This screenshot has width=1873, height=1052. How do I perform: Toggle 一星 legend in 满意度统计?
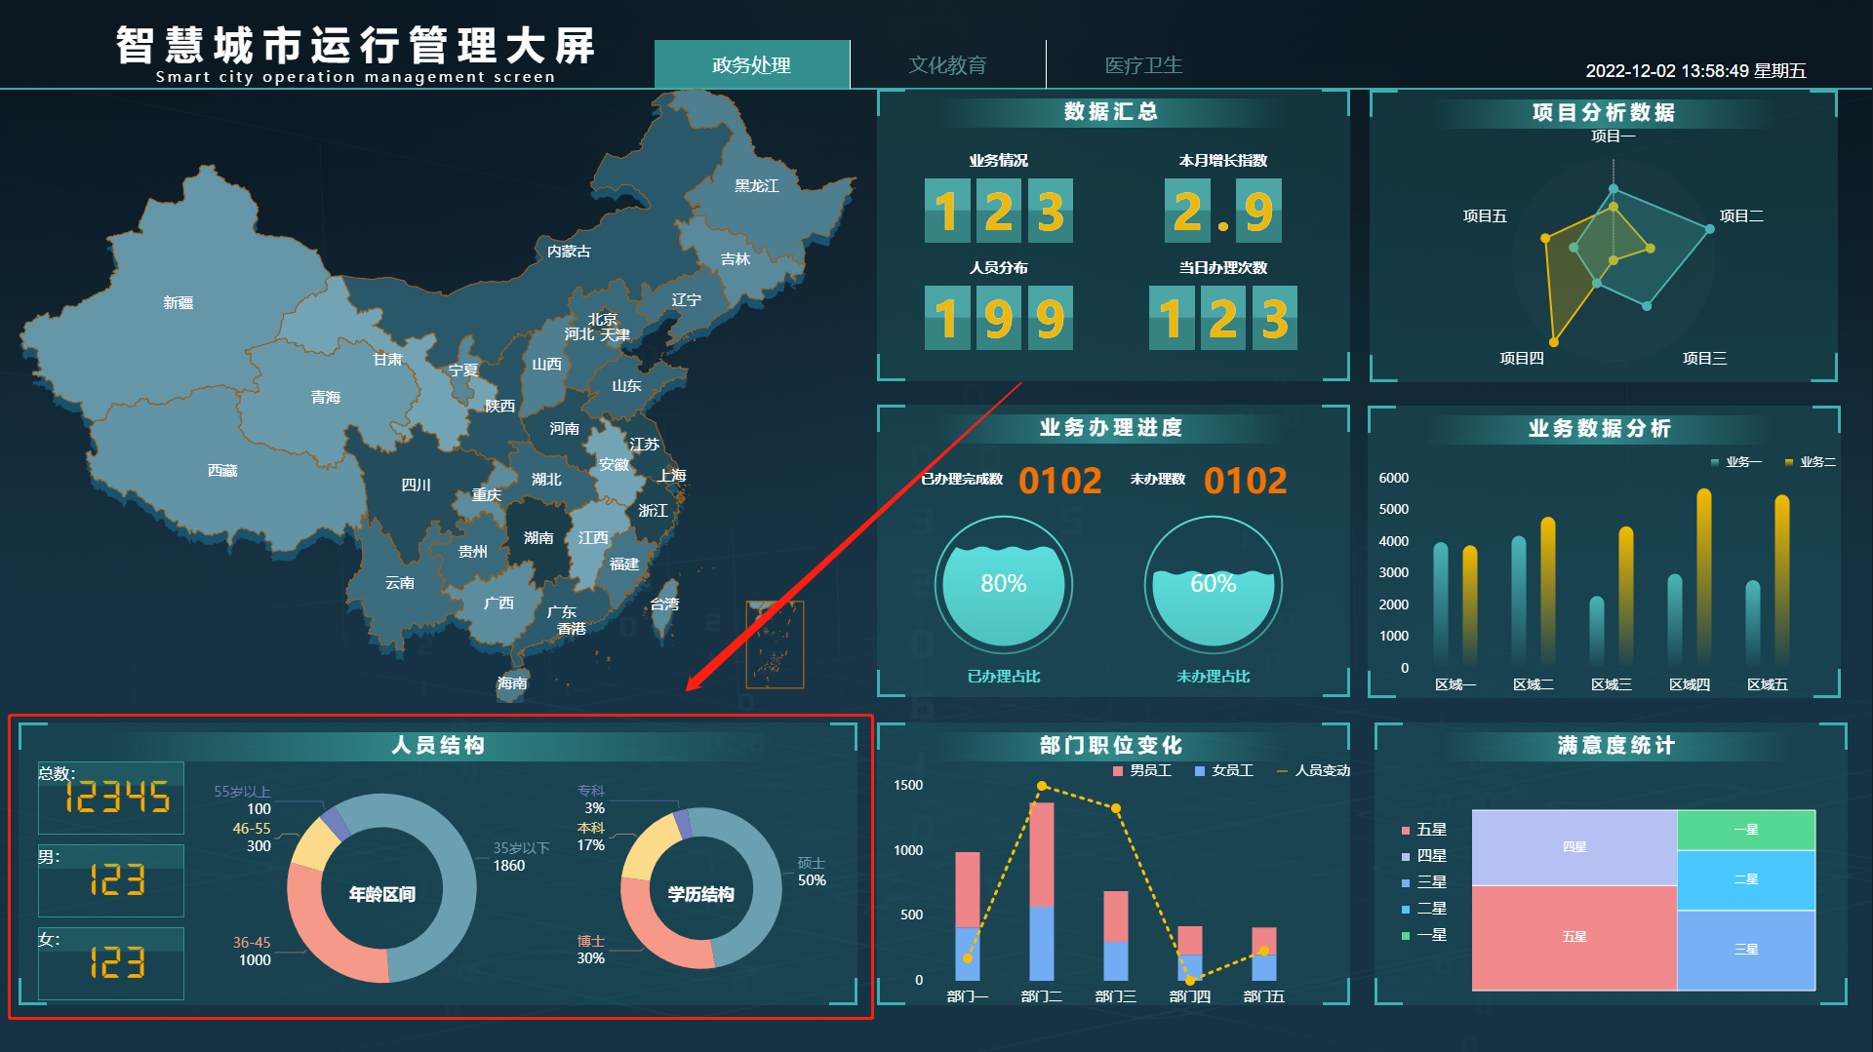click(1424, 935)
